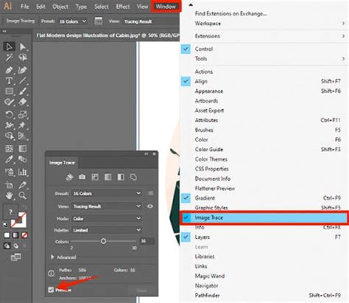Image resolution: width=349 pixels, height=303 pixels.
Task: Select the Paintbrush tool
Action: [22, 91]
